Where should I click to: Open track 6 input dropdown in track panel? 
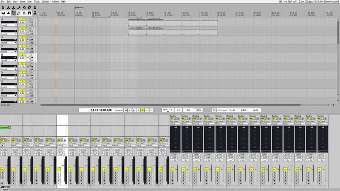8,70
